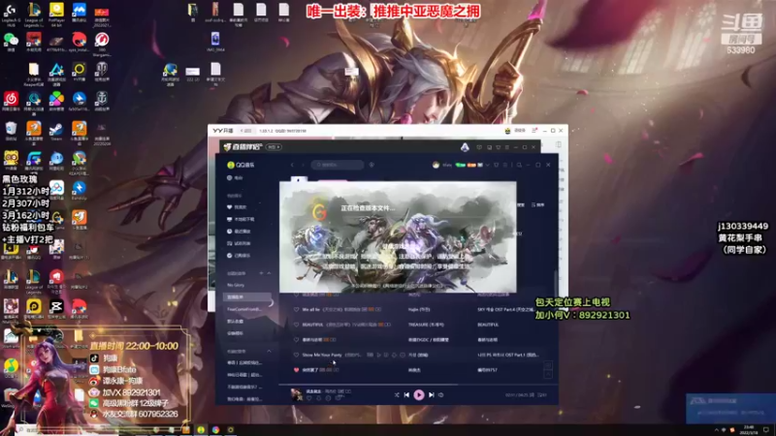Click the now-playing album cover thumbnail
Image resolution: width=776 pixels, height=436 pixels.
297,394
